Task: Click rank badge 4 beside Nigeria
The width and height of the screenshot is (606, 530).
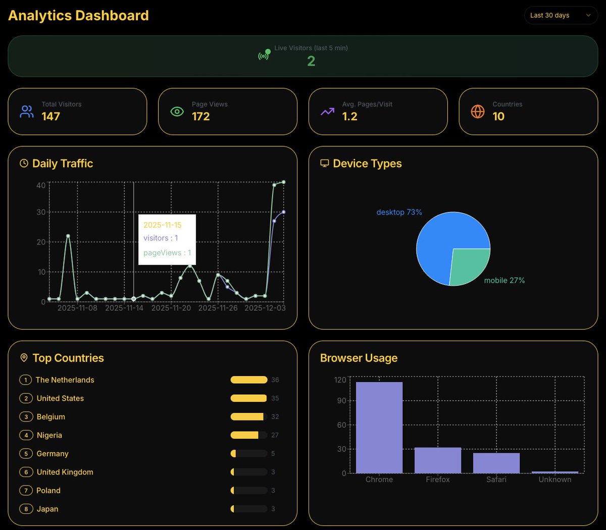Action: (x=26, y=435)
